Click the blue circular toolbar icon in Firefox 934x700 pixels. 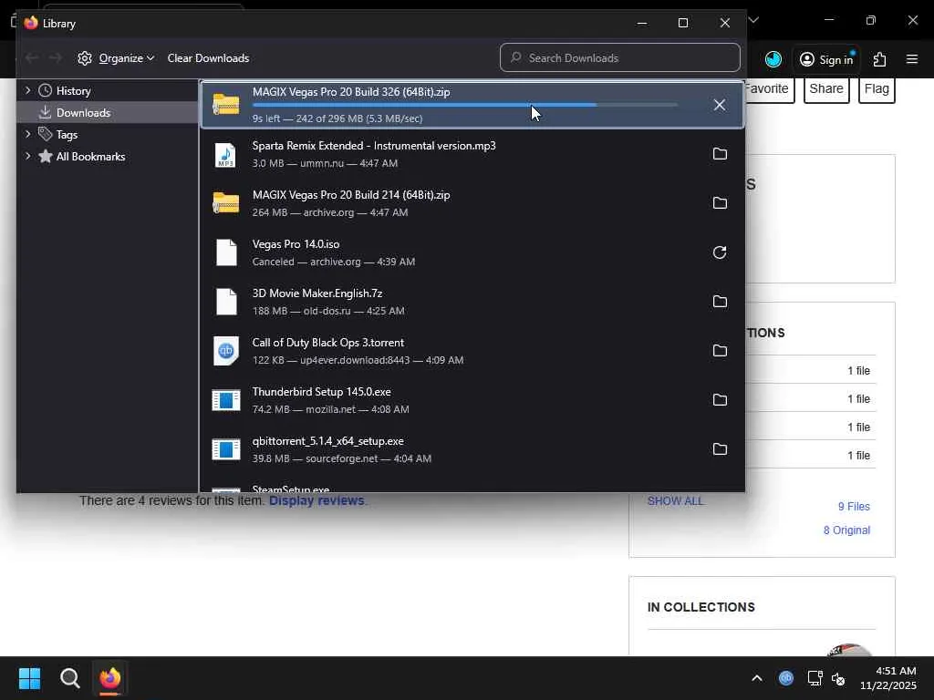(773, 59)
